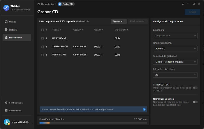Open Configuración in sidebar

17,103
